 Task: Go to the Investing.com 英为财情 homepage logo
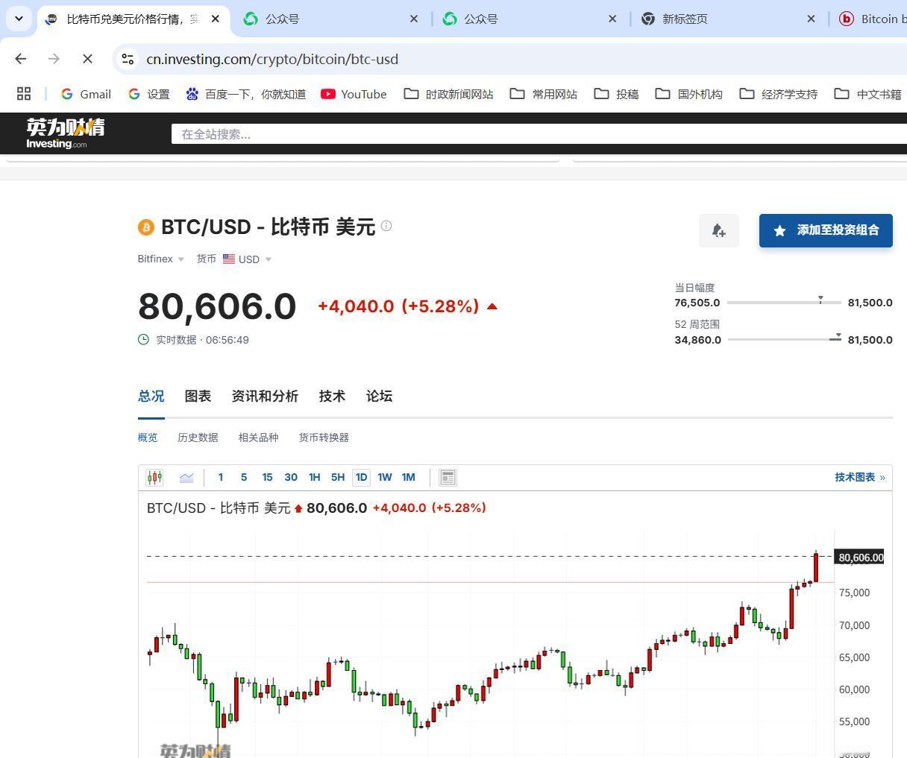tap(66, 133)
